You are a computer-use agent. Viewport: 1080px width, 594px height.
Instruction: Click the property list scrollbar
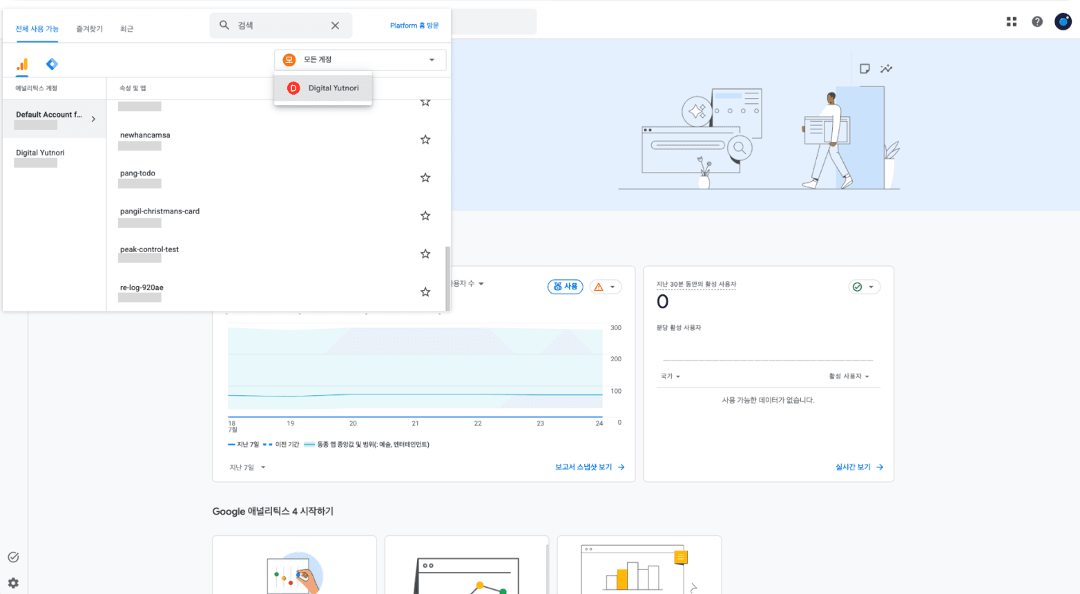447,278
